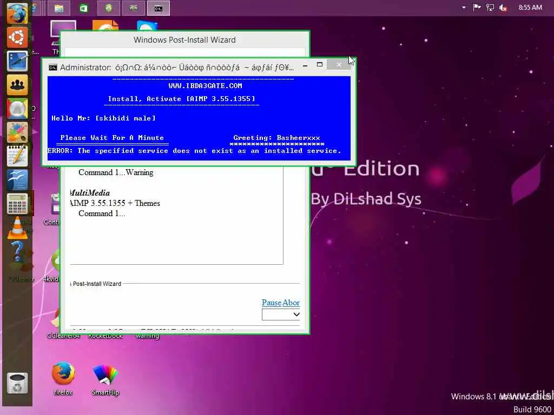Viewport: 554px width, 415px height.
Task: Click the green round disc taskbar button
Action: (x=109, y=8)
